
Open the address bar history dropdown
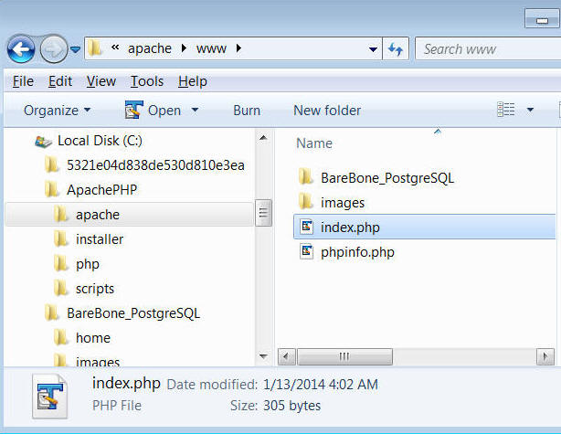[x=373, y=49]
